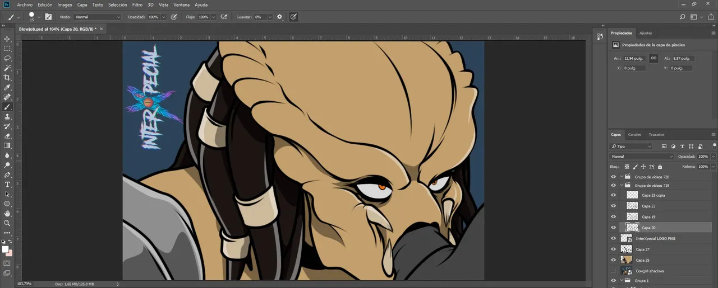The image size is (718, 288).
Task: Select the Rectangular Marquee tool
Action: pyautogui.click(x=7, y=49)
